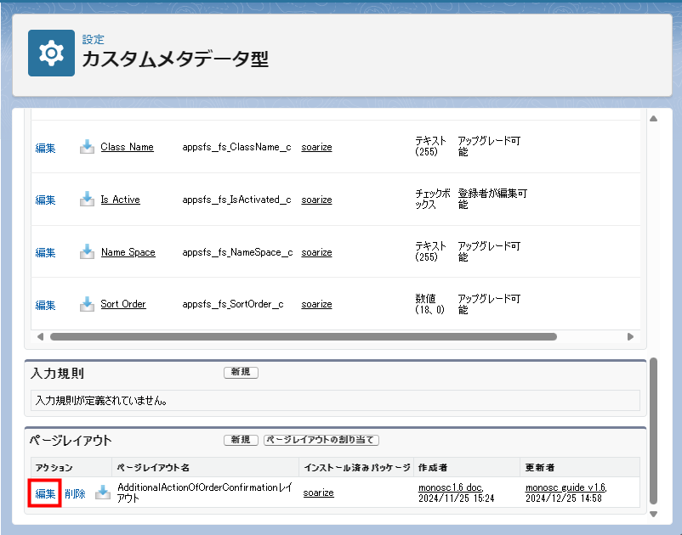
Task: Click 編集 link for the page layout
Action: 45,493
